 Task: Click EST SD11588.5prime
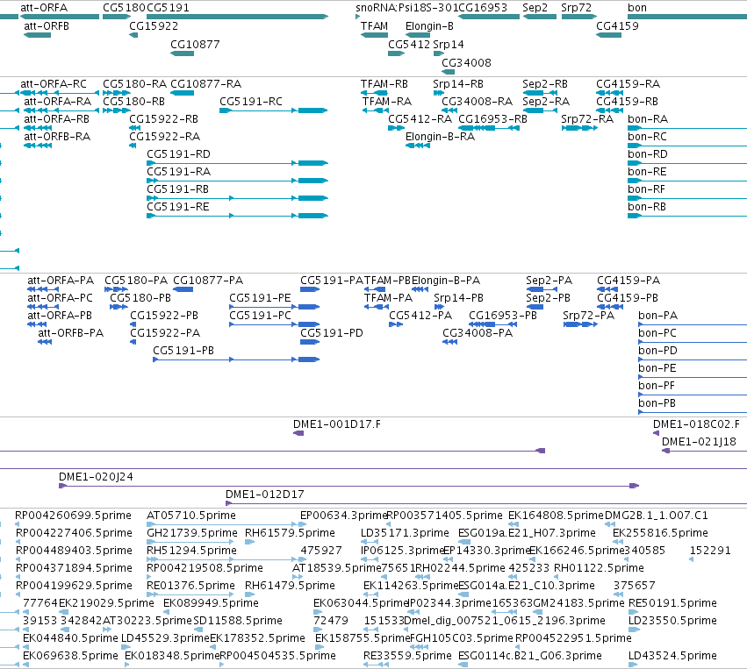coord(237,621)
